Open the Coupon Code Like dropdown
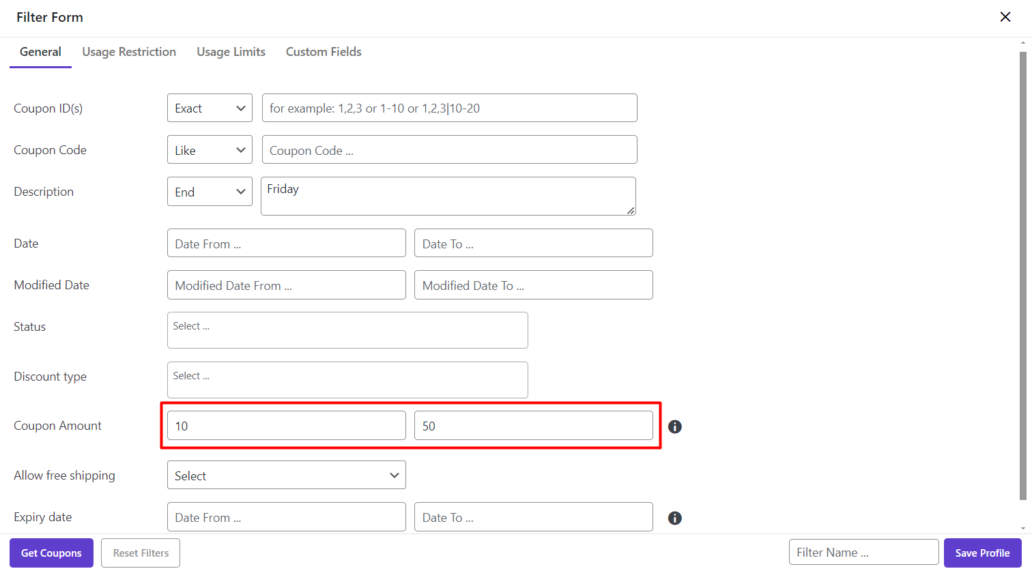 pyautogui.click(x=210, y=150)
